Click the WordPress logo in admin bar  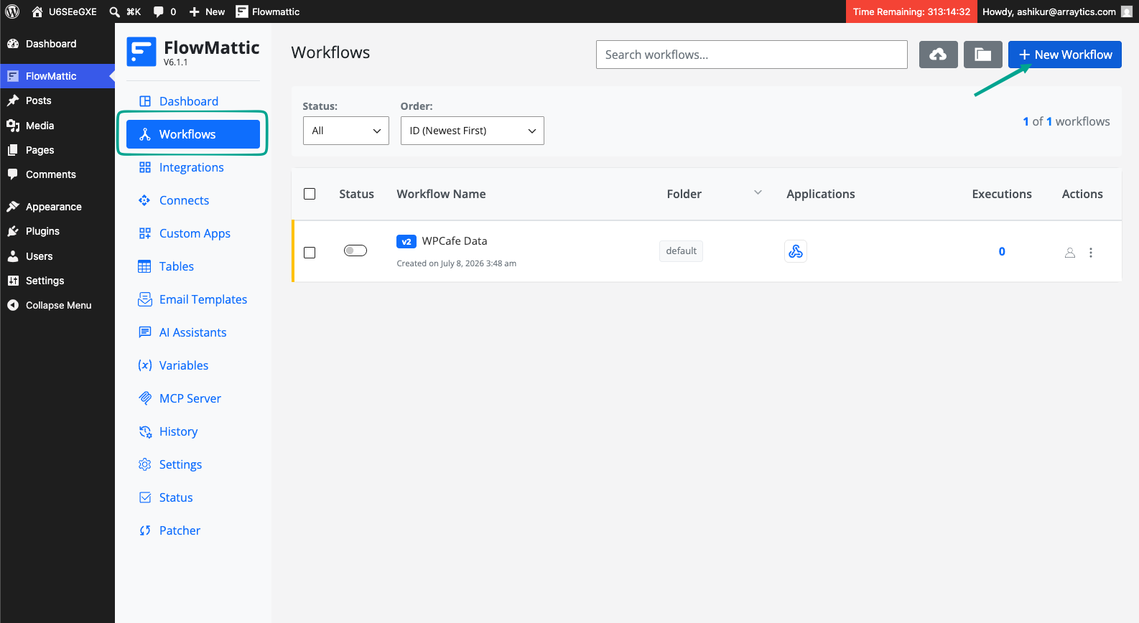tap(12, 11)
